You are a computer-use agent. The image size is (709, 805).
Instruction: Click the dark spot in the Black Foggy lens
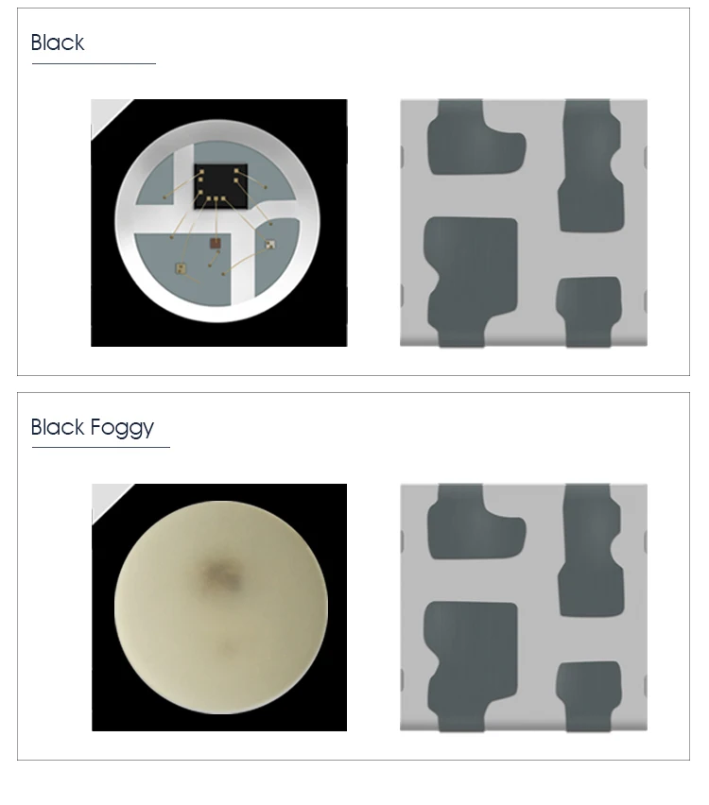(x=222, y=575)
